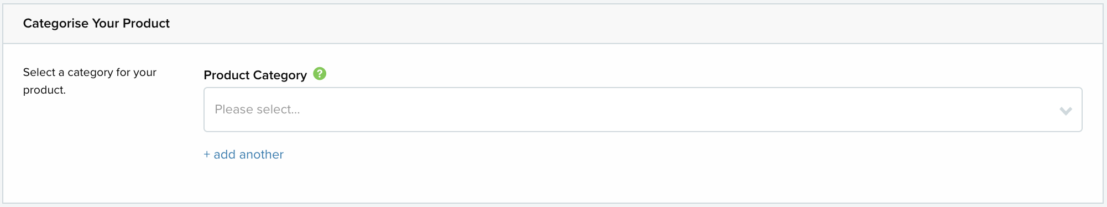Open the Please select... combo box
Image resolution: width=1107 pixels, height=207 pixels.
(x=643, y=110)
